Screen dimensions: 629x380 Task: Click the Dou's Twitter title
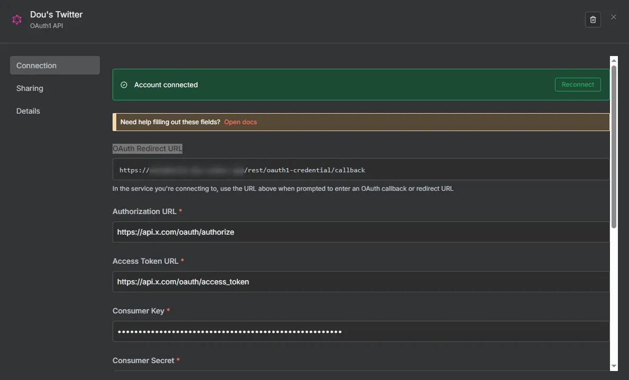pyautogui.click(x=56, y=14)
